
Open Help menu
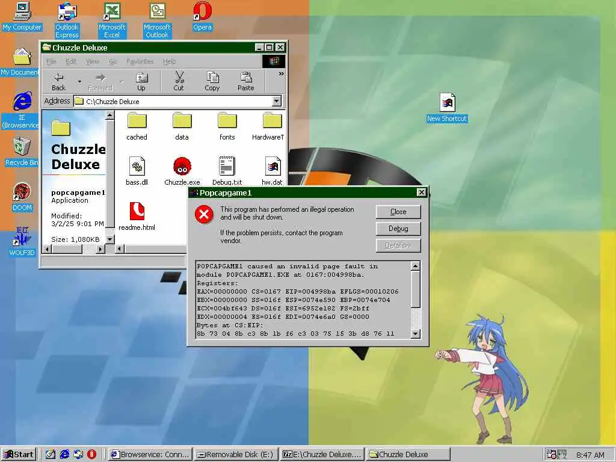click(x=169, y=61)
